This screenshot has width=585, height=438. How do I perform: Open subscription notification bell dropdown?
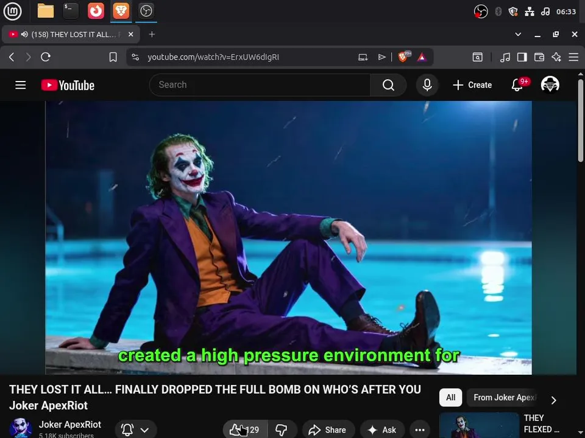136,430
